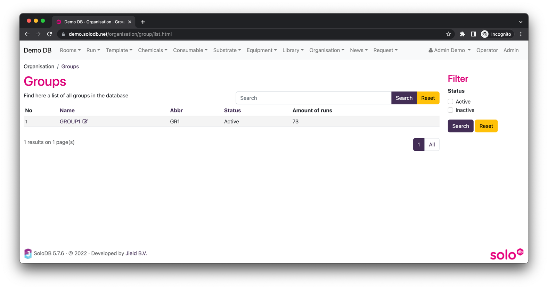The height and width of the screenshot is (289, 548).
Task: Click the Jield J logo in footer
Action: click(28, 253)
